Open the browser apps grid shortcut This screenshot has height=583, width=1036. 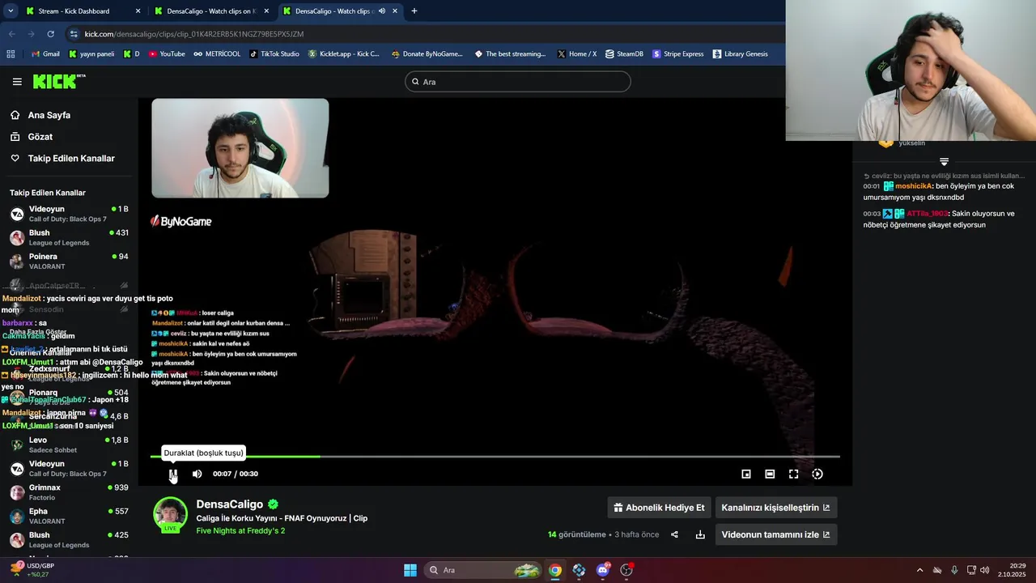11,54
